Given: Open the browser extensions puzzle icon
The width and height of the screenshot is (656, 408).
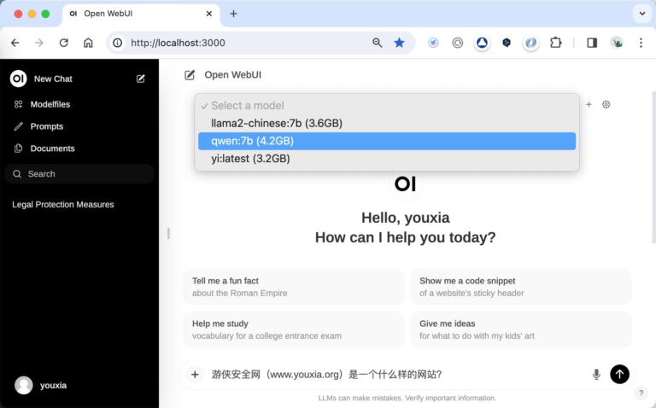Looking at the screenshot, I should click(555, 43).
